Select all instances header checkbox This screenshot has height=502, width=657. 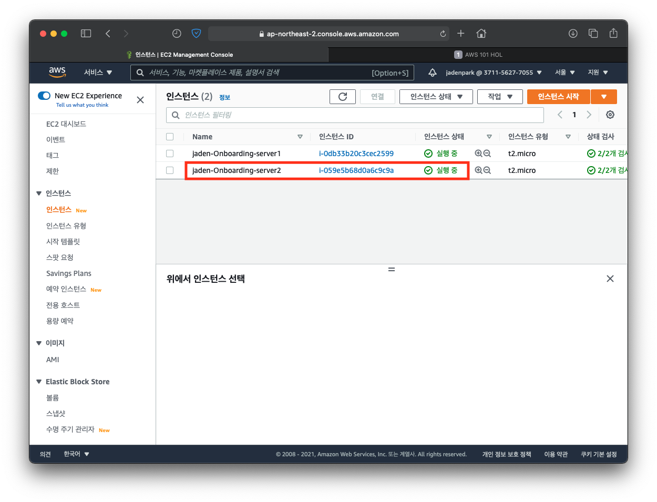170,137
